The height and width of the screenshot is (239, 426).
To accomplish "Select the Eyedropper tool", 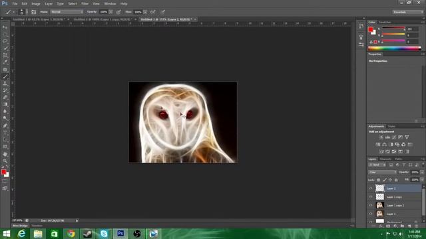I will [5, 62].
